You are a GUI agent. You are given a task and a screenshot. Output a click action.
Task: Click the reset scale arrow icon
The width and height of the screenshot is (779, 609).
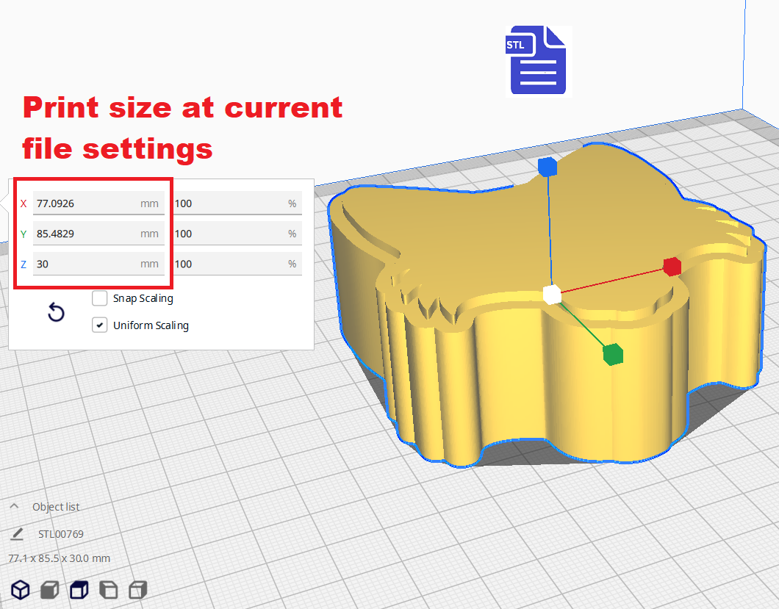click(56, 313)
